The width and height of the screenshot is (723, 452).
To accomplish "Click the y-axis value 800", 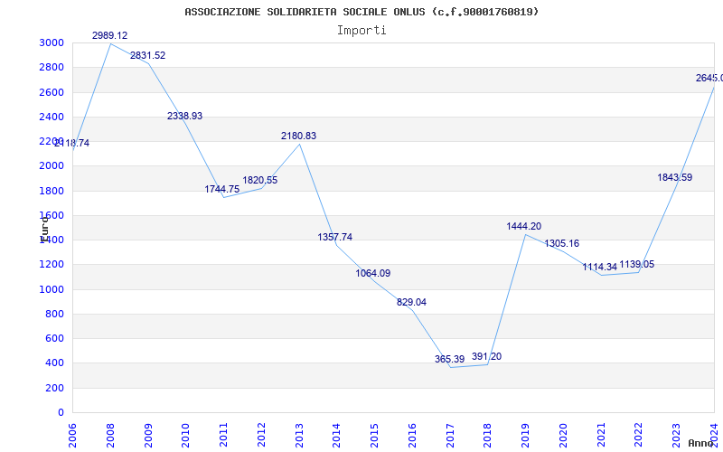I will 54,314.
